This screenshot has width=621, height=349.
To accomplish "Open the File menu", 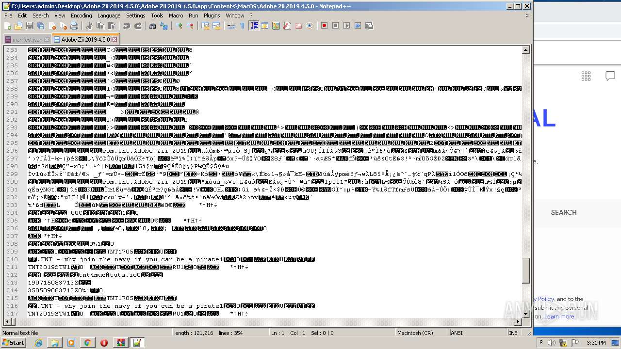I will [8, 16].
